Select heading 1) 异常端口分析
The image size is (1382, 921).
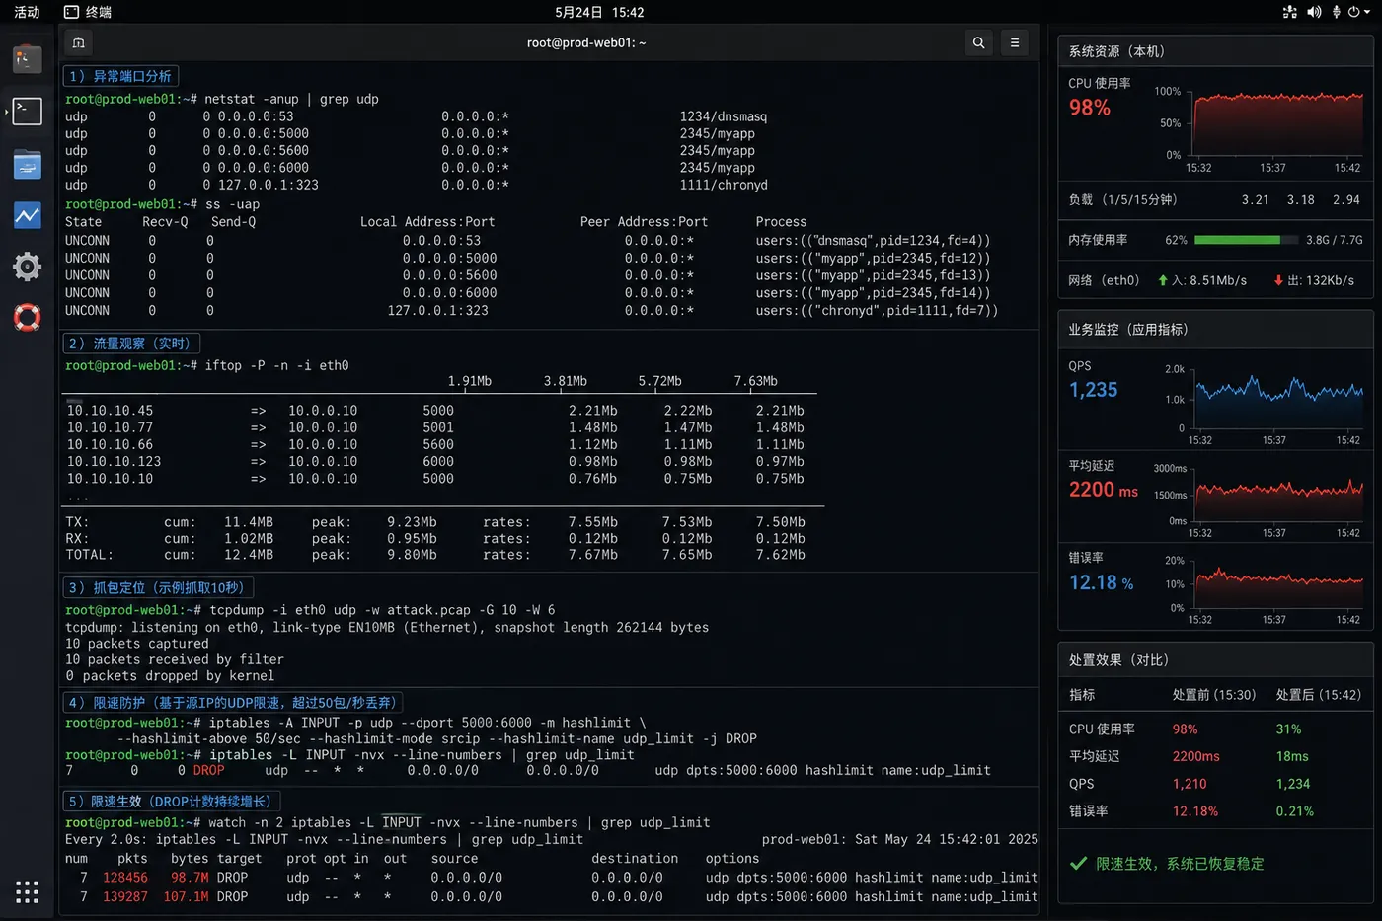click(120, 76)
